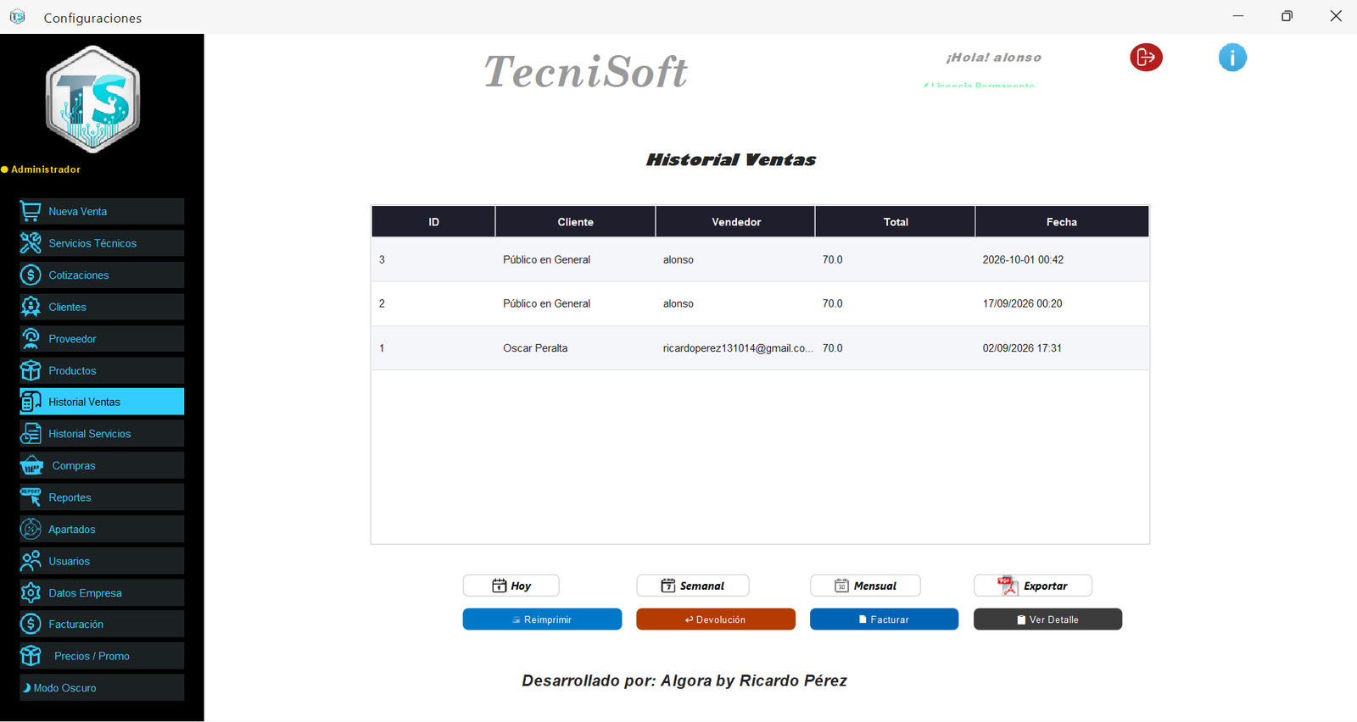This screenshot has width=1357, height=722.
Task: Click the box icon beside Precios / Promo
Action: (31, 656)
